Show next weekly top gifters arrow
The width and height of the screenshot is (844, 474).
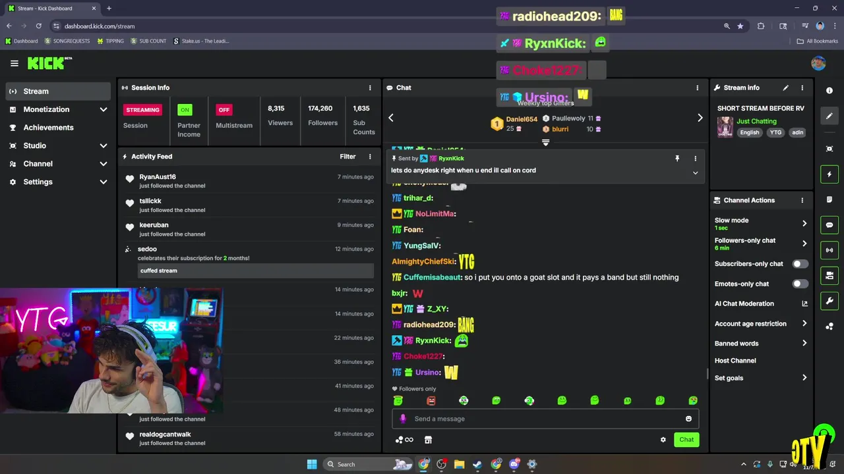pos(700,118)
